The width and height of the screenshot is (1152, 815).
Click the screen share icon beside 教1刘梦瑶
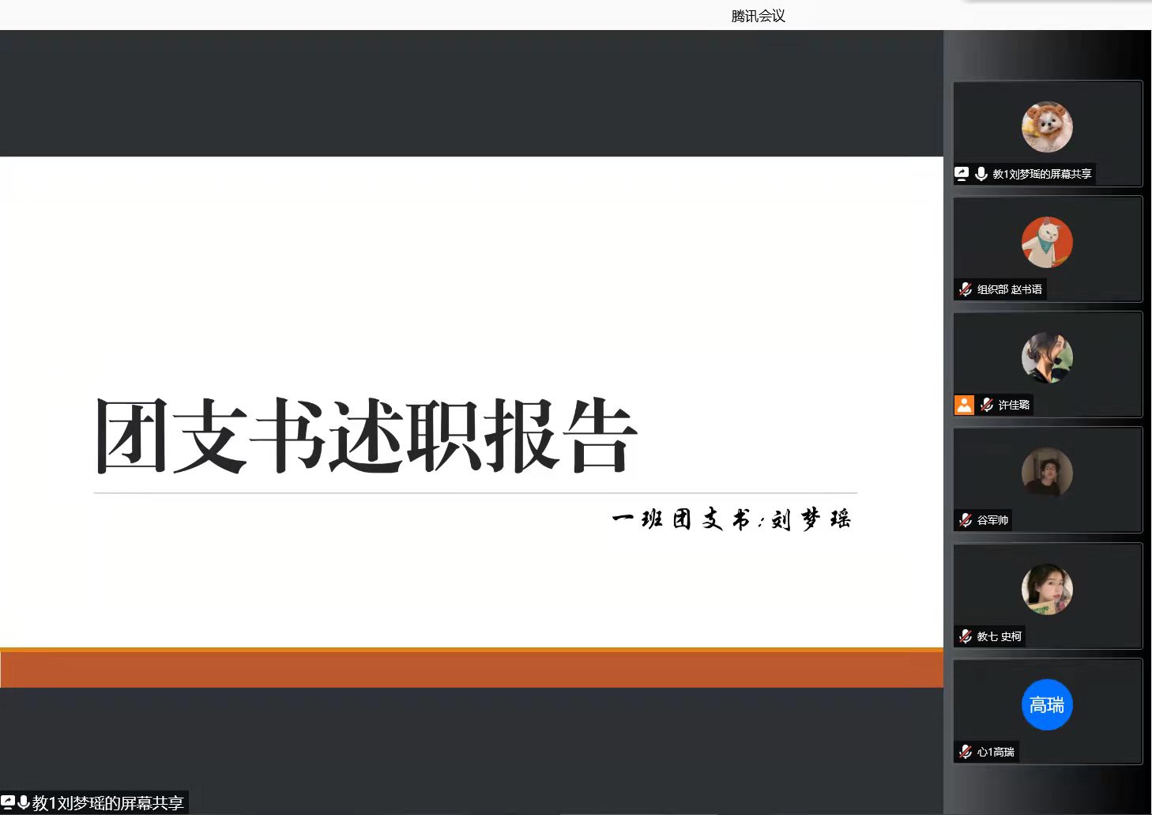point(962,174)
